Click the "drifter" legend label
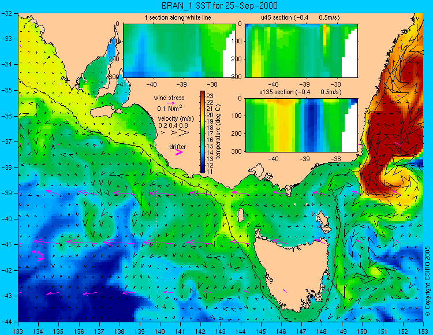Screen dimensions: 433x335 tap(178, 147)
